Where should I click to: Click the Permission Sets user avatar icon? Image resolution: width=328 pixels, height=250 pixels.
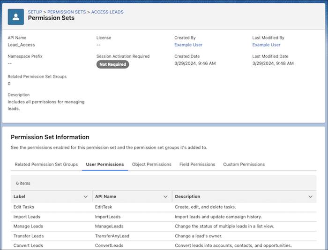click(x=17, y=16)
